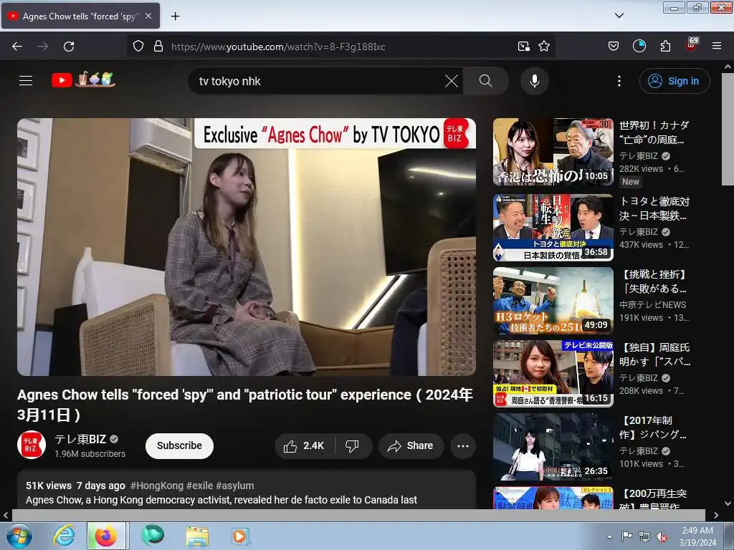Image resolution: width=734 pixels, height=550 pixels.
Task: Open the Firefox hamburger application menu
Action: 717,46
